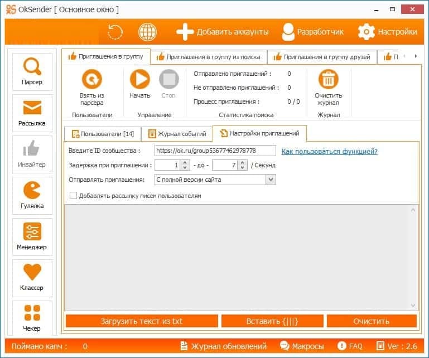Click the globe icon in top bar
This screenshot has width=429, height=358.
(x=148, y=32)
